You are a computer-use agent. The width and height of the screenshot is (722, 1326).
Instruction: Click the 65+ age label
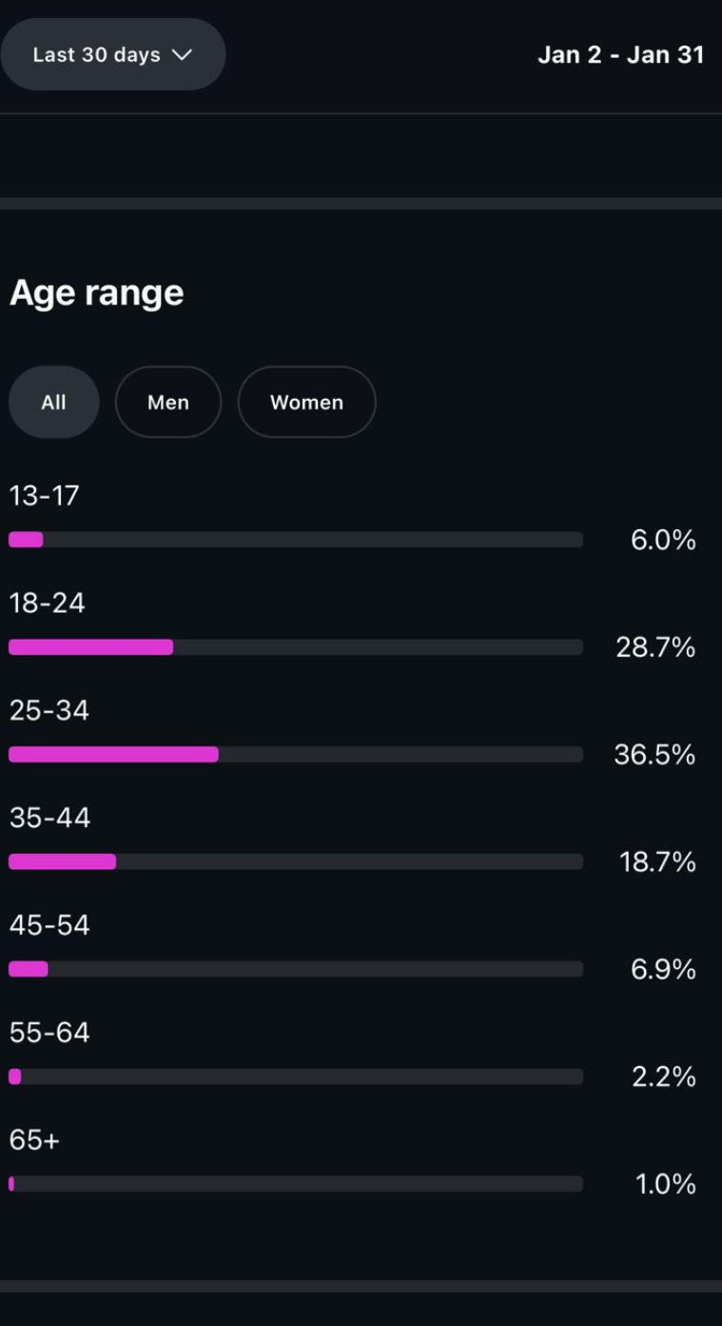click(x=34, y=1139)
